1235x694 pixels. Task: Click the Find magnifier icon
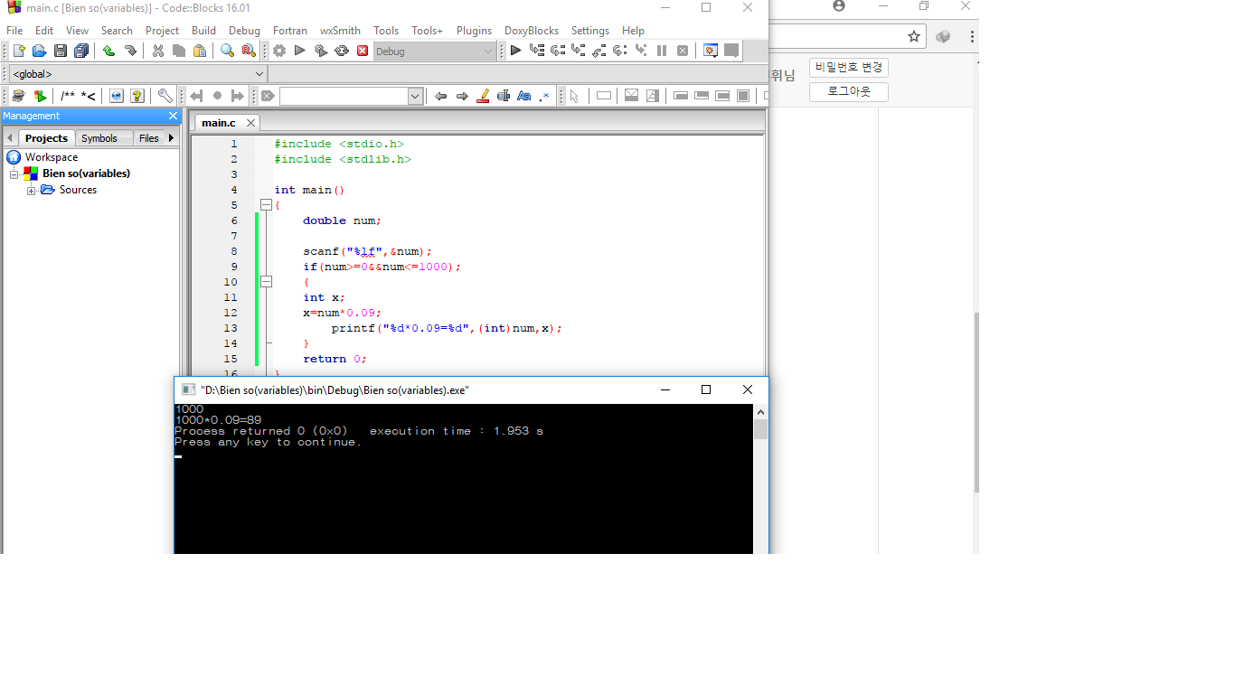[227, 52]
